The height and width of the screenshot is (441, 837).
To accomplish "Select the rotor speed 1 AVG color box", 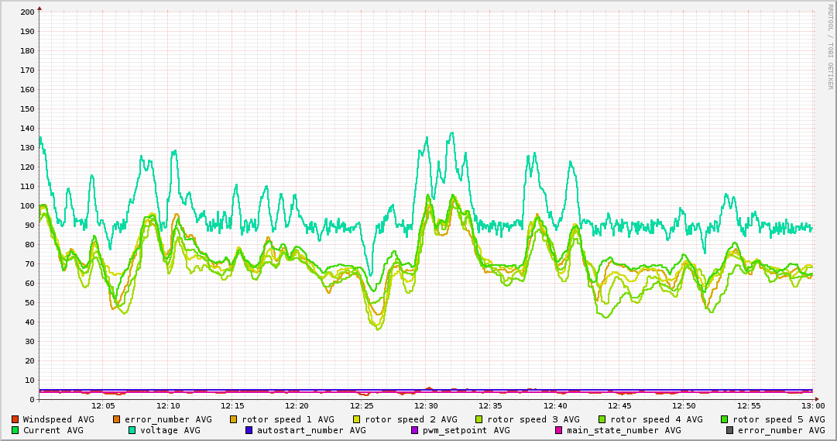I will point(235,419).
